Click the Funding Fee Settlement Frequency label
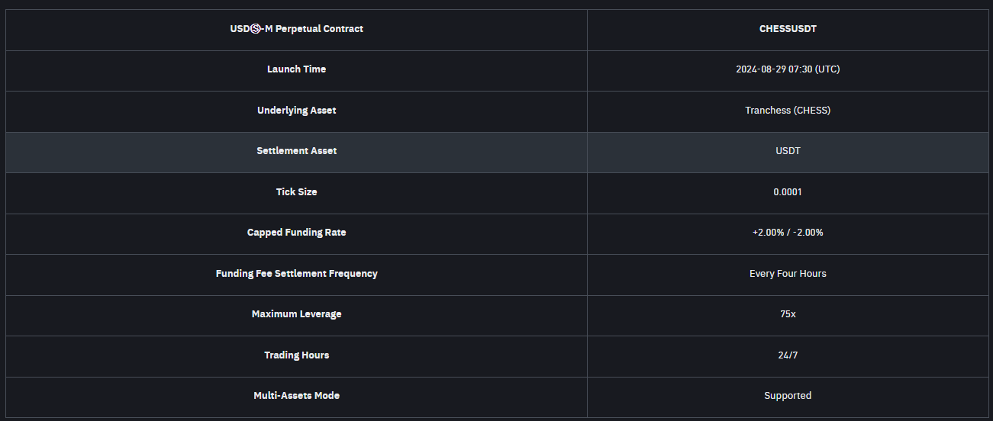Screen dimensions: 993x421 296,274
